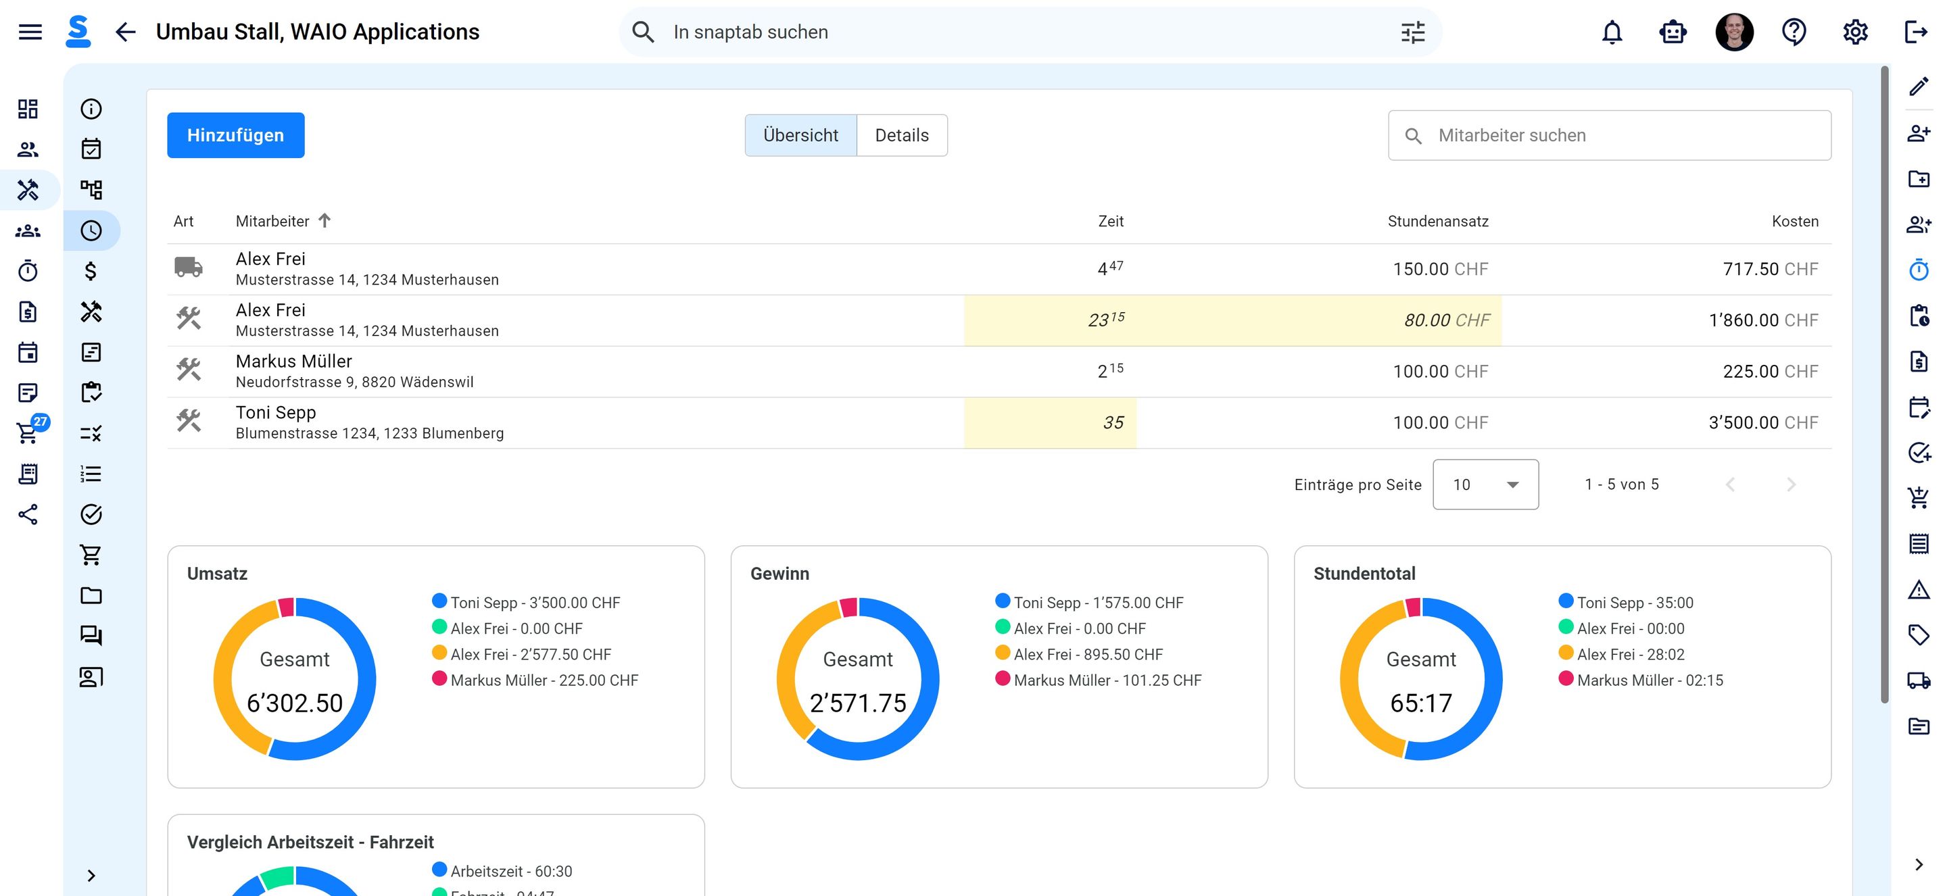Switch to the Übersicht tab

[x=800, y=135]
